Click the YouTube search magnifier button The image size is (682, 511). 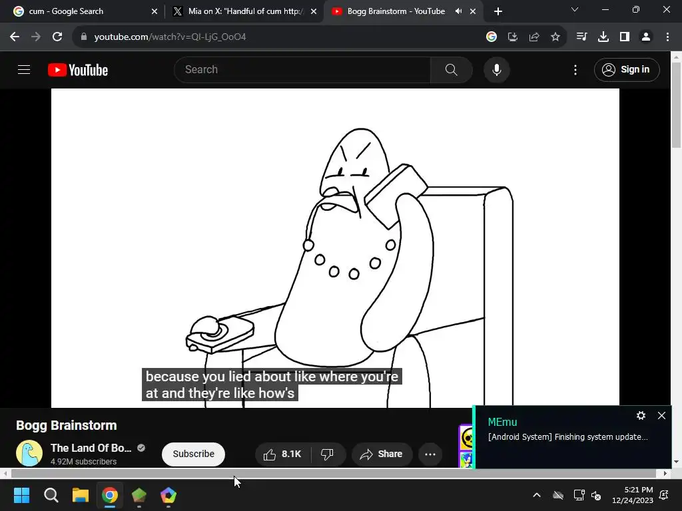click(x=452, y=69)
